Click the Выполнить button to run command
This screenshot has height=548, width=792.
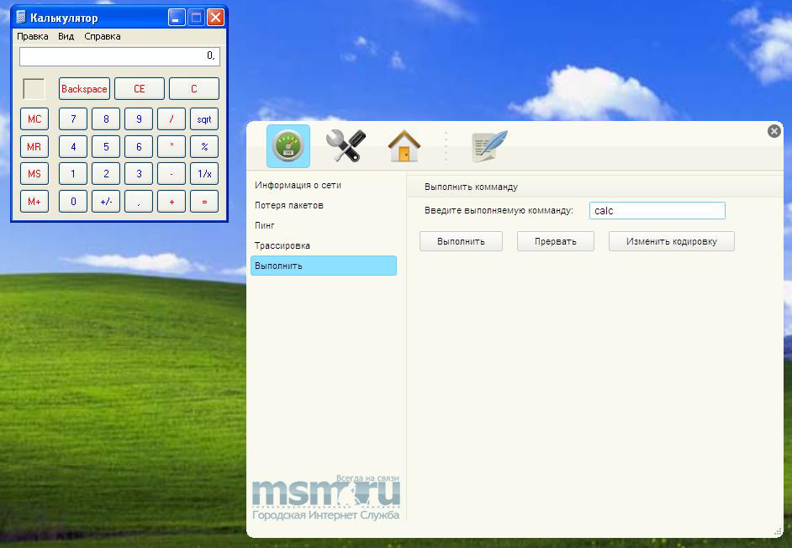point(461,241)
